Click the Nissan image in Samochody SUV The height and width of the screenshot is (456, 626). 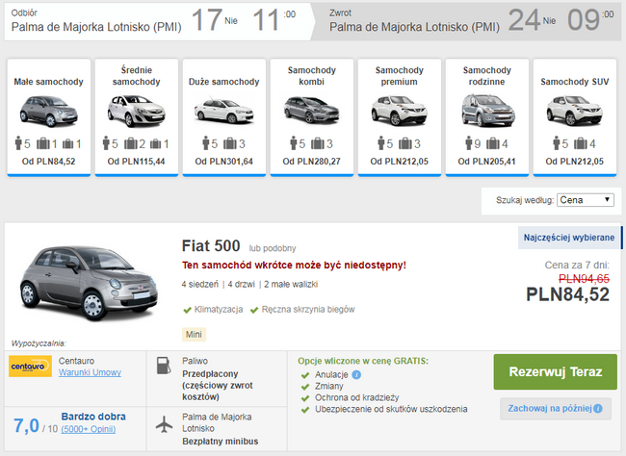575,112
